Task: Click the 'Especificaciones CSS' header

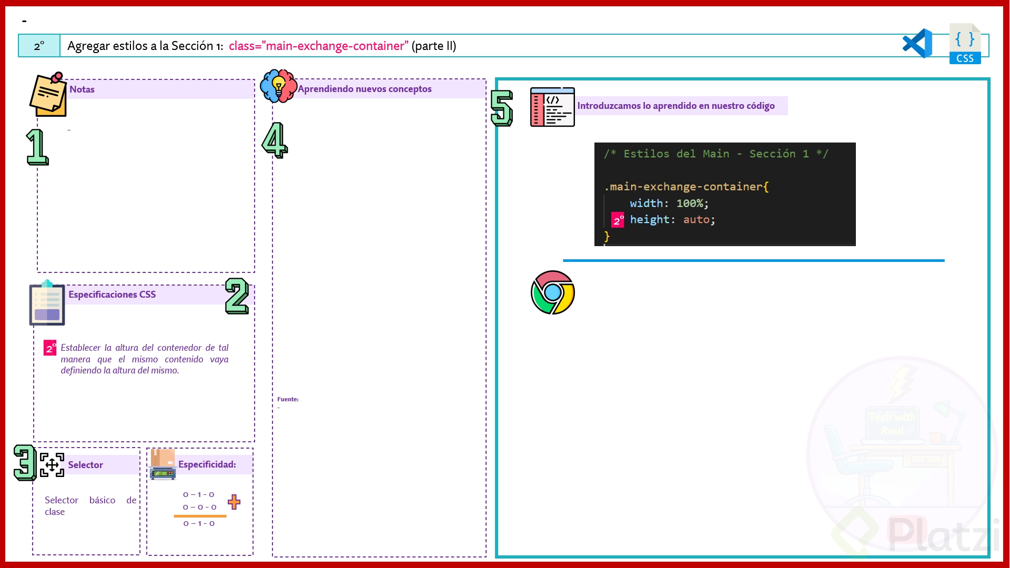Action: tap(112, 295)
